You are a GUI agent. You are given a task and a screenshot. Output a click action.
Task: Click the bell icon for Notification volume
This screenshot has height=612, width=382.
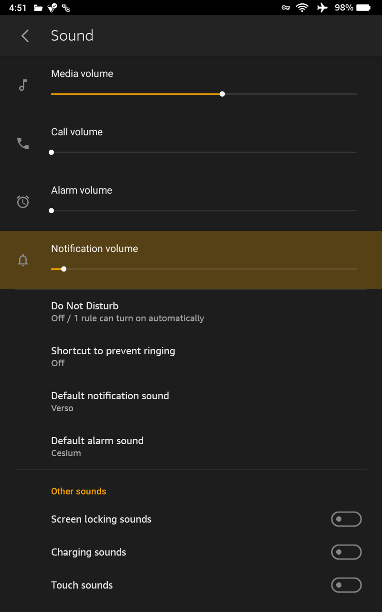click(22, 260)
